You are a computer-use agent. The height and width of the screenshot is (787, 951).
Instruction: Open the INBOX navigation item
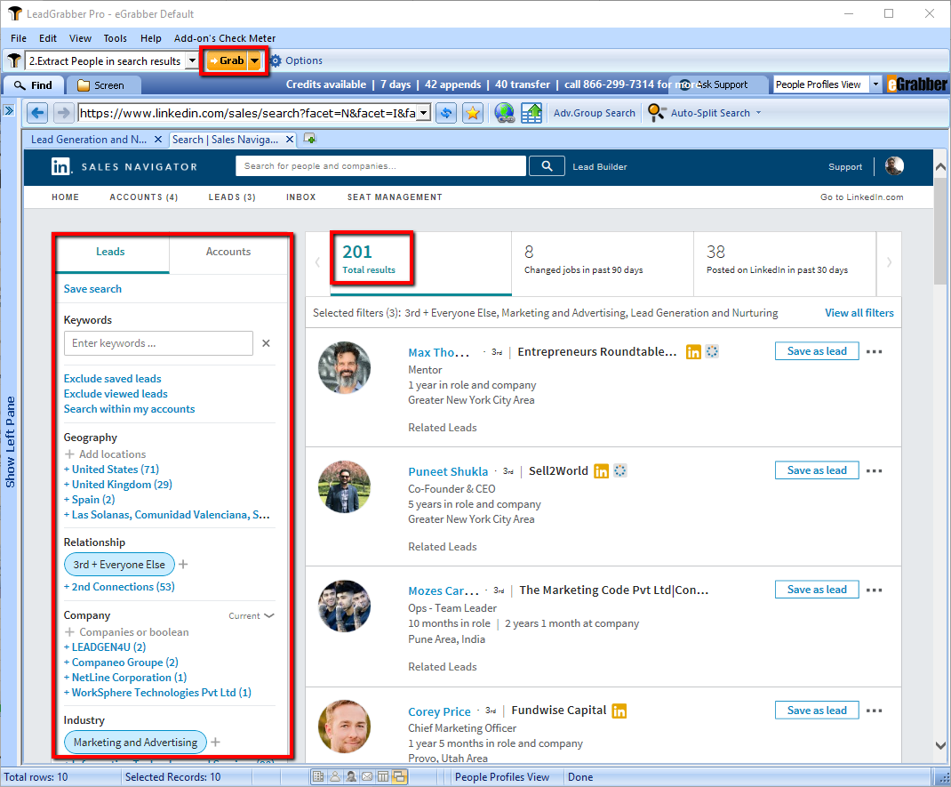(300, 197)
